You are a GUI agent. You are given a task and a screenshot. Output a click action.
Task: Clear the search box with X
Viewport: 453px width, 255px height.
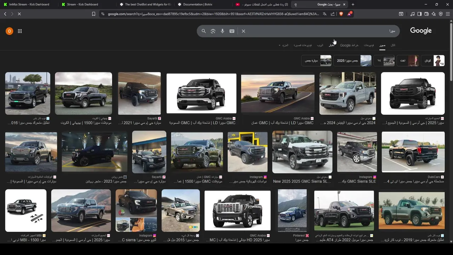point(243,31)
